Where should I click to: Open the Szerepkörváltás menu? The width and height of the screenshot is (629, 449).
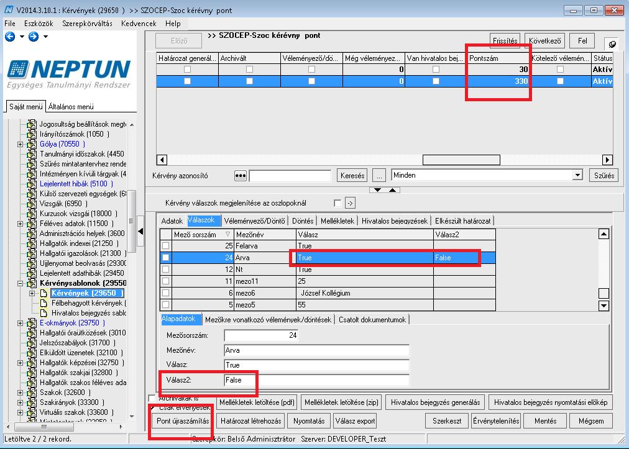(x=87, y=24)
